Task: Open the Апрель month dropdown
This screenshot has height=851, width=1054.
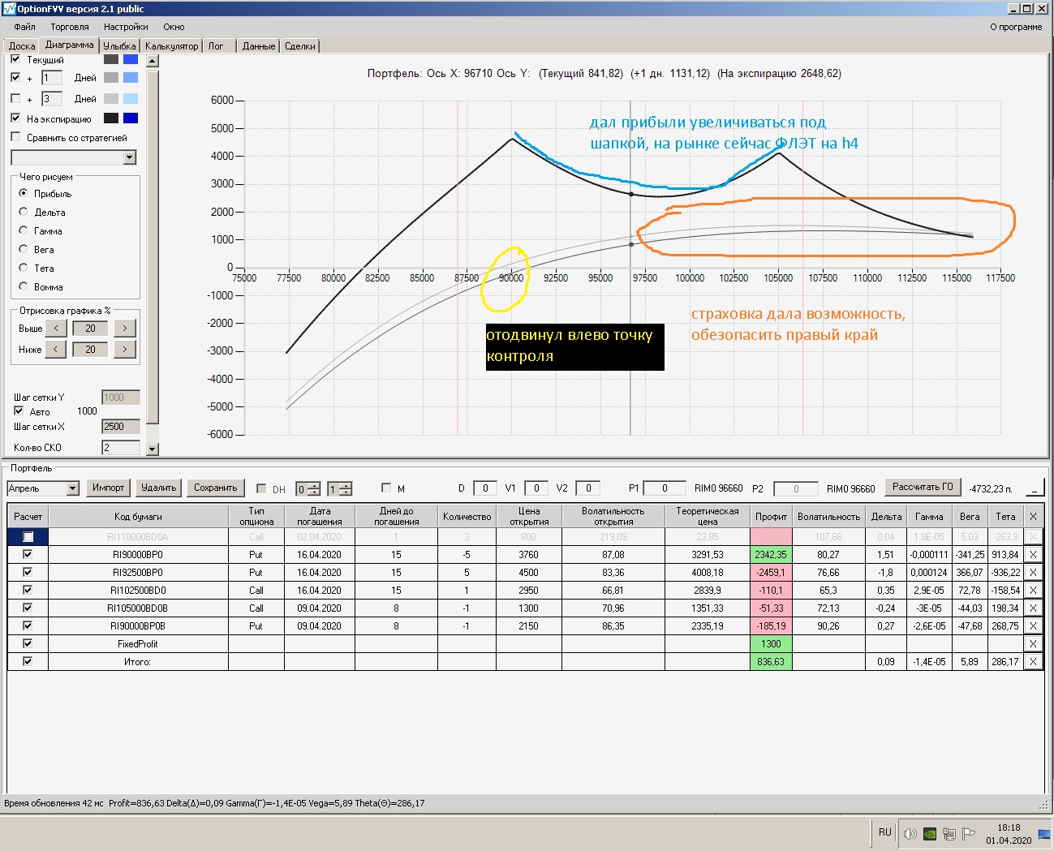Action: point(72,488)
